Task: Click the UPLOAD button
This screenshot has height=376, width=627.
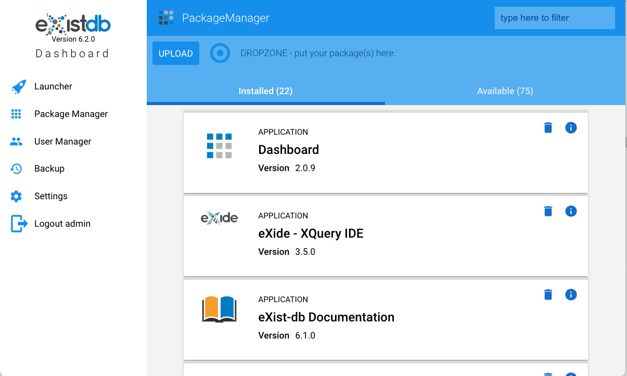Action: [x=175, y=53]
